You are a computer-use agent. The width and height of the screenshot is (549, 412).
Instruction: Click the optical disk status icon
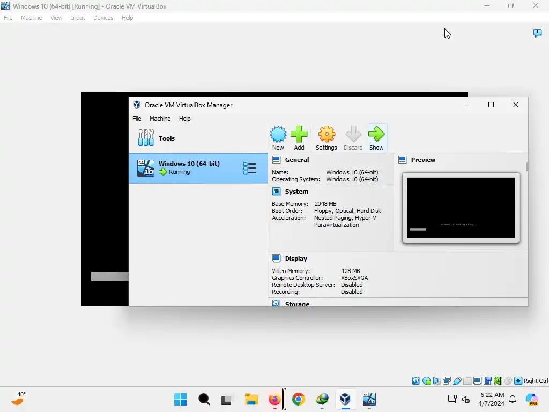point(426,381)
